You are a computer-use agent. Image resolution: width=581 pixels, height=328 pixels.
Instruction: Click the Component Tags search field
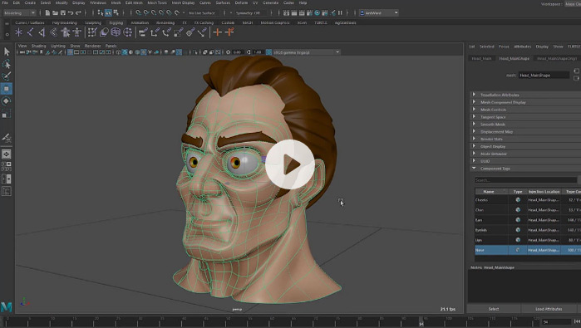click(x=525, y=180)
